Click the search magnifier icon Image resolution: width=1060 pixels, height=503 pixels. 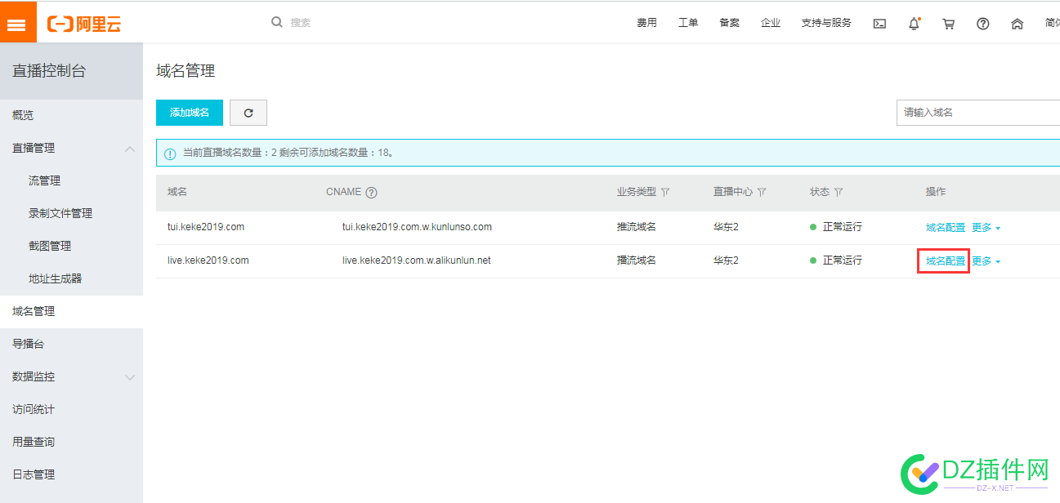click(277, 22)
